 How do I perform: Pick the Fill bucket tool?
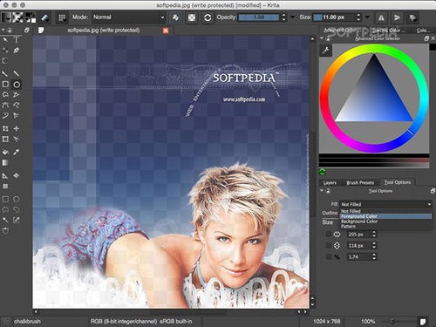[5, 152]
